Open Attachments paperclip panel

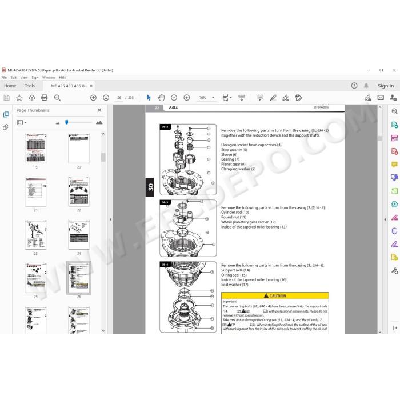[x=6, y=127]
